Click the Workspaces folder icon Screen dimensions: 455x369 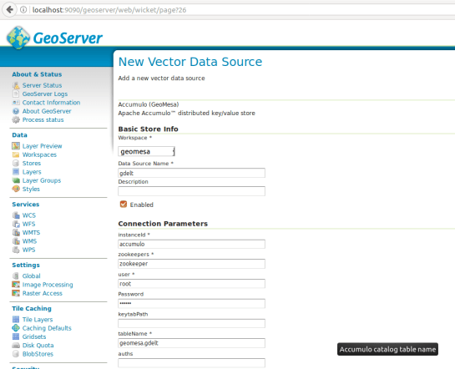(x=16, y=154)
